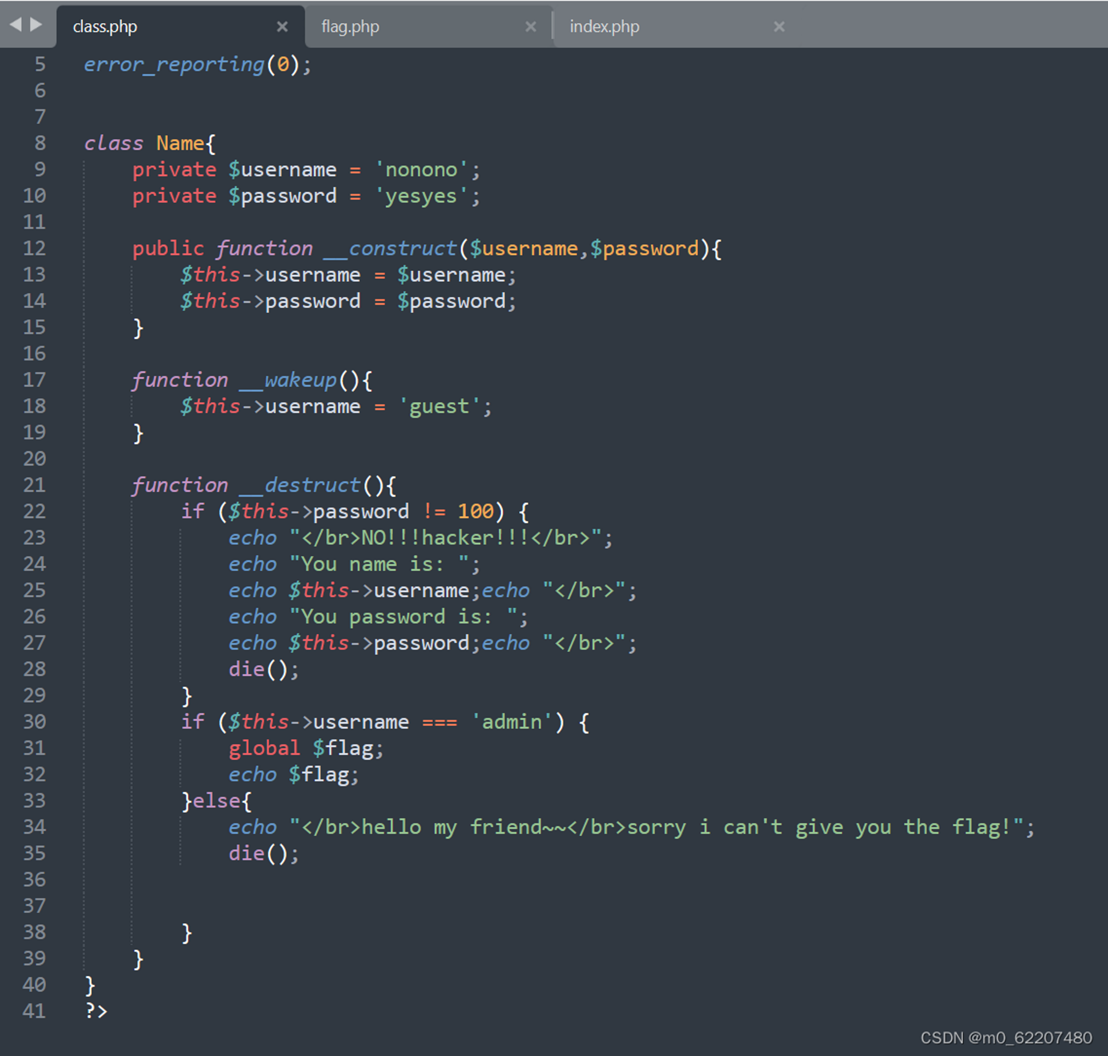Screen dimensions: 1108x1056
Task: Close the index.php tab
Action: (x=779, y=26)
